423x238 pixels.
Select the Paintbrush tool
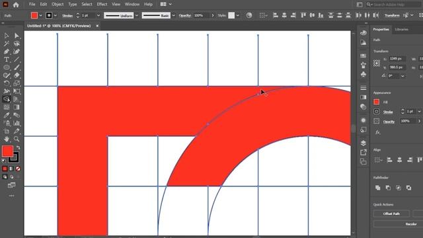[17, 67]
